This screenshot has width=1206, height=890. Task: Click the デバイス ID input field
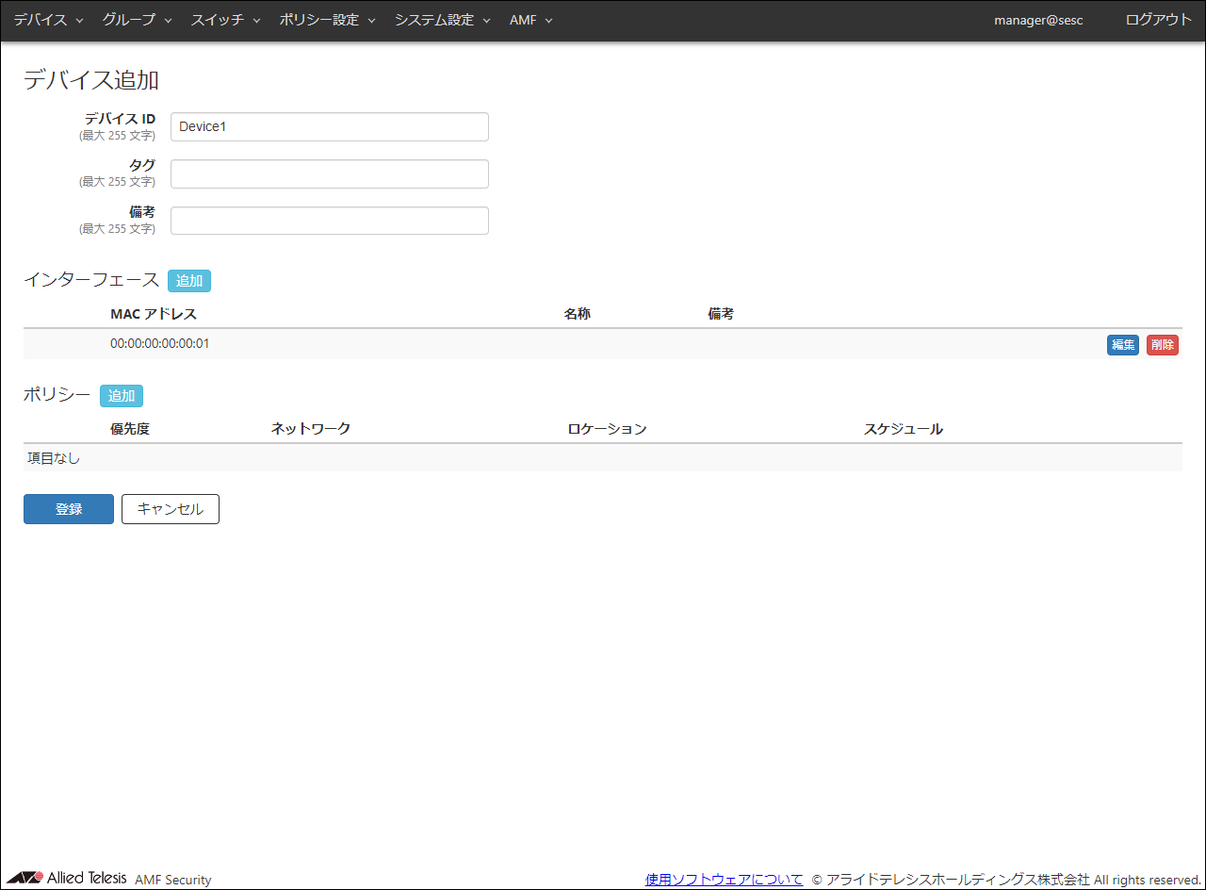coord(329,127)
